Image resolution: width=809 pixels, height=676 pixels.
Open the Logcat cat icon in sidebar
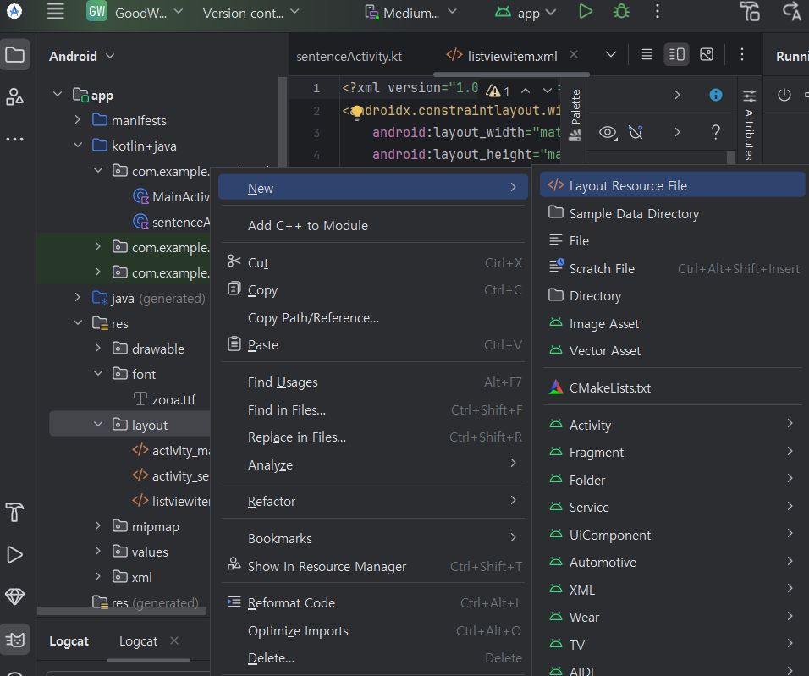pos(15,640)
